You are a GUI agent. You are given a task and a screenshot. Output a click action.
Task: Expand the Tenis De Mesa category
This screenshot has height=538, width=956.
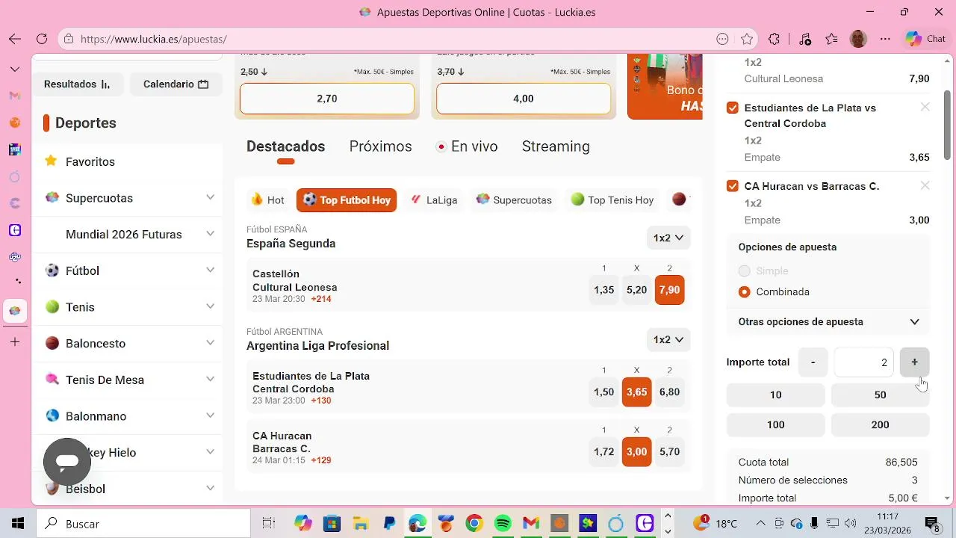click(210, 379)
